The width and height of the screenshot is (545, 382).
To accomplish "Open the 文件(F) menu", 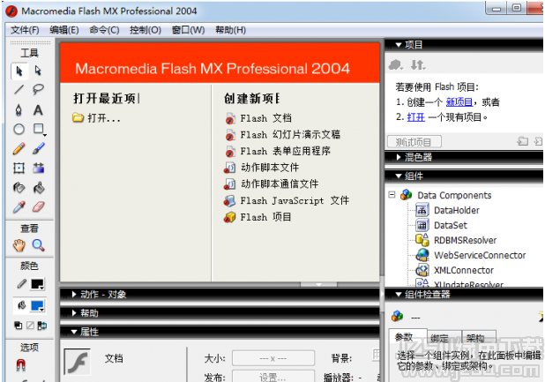I will [x=25, y=30].
